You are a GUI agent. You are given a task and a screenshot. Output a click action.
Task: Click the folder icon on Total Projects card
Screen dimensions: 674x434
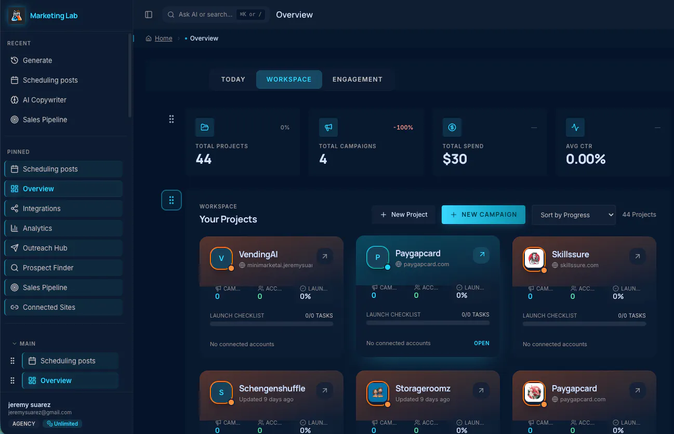[205, 127]
